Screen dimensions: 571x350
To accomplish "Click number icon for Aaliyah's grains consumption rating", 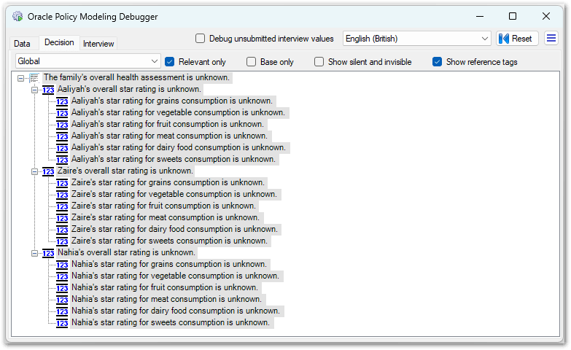I will coord(62,101).
